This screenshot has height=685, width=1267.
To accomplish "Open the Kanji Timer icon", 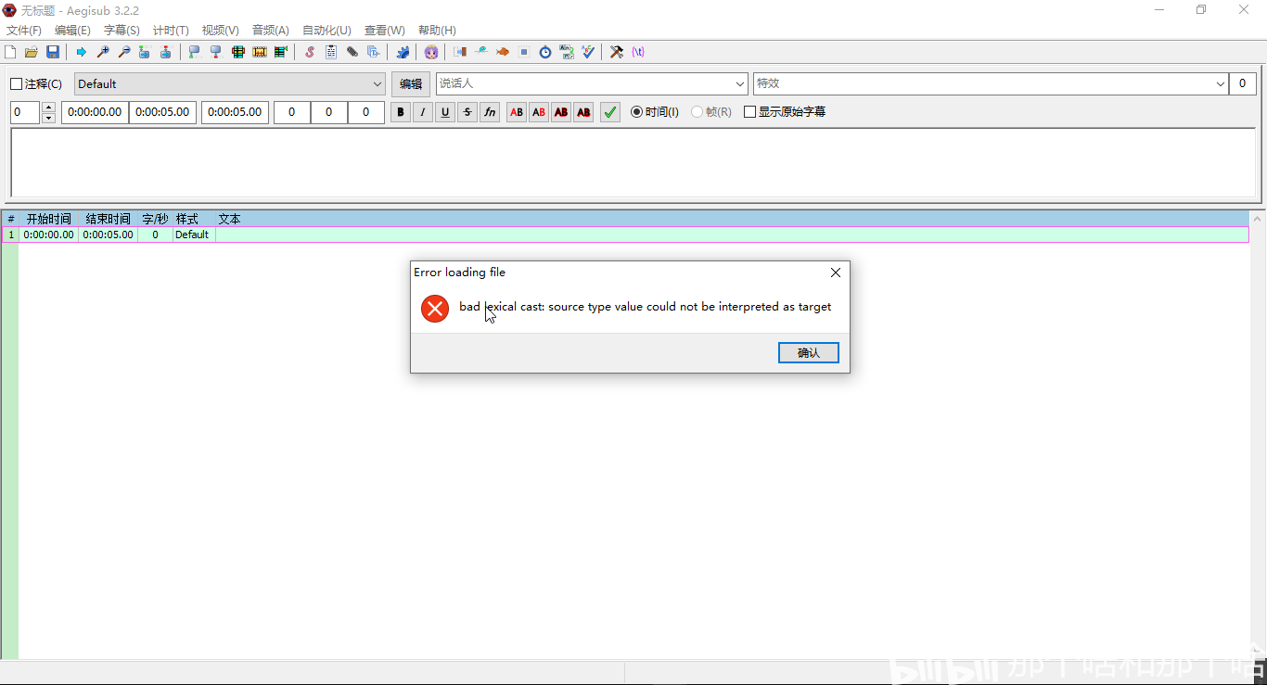I will pos(567,52).
